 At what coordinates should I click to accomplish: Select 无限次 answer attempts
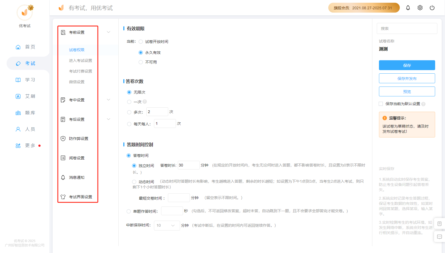(129, 92)
